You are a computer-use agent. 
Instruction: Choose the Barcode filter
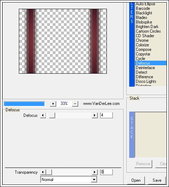[x=143, y=8]
